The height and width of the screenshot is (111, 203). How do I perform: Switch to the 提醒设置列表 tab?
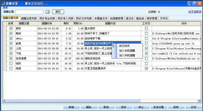tap(11, 18)
